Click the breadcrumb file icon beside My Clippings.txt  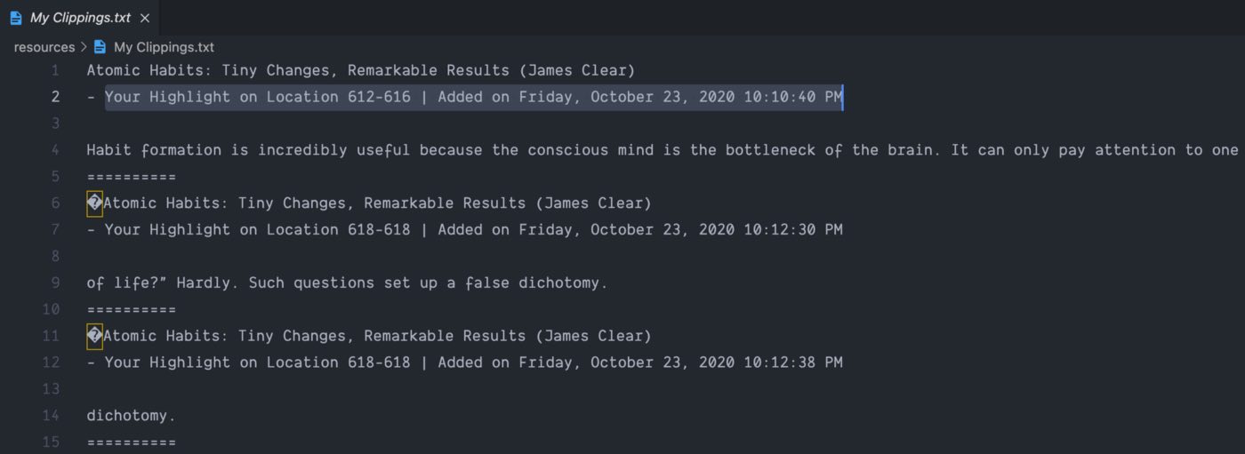(x=100, y=47)
